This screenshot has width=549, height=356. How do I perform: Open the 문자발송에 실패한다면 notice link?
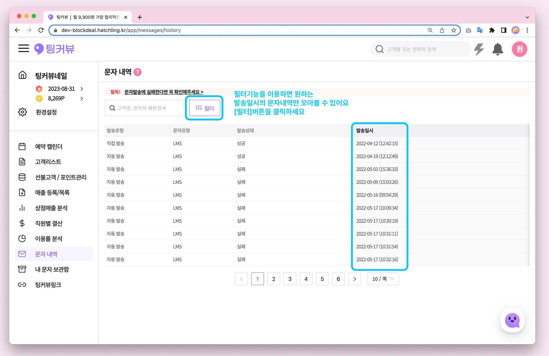[164, 92]
